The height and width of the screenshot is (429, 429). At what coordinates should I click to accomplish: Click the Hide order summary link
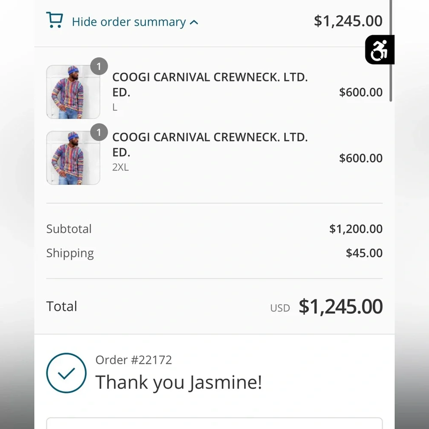[x=129, y=22]
